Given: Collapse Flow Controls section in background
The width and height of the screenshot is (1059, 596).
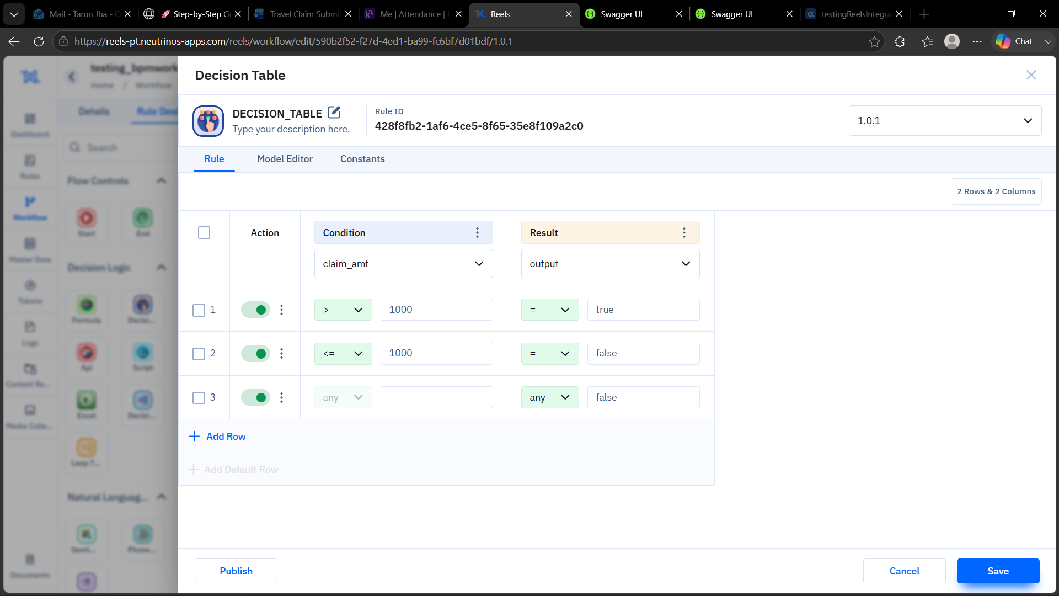Looking at the screenshot, I should [x=161, y=180].
